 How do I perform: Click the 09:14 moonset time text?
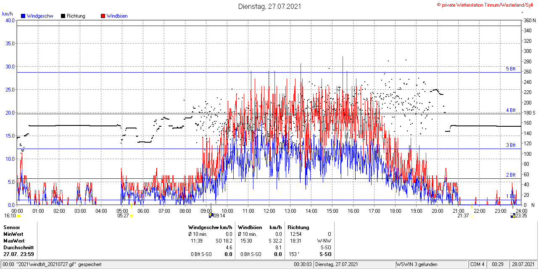pos(219,216)
